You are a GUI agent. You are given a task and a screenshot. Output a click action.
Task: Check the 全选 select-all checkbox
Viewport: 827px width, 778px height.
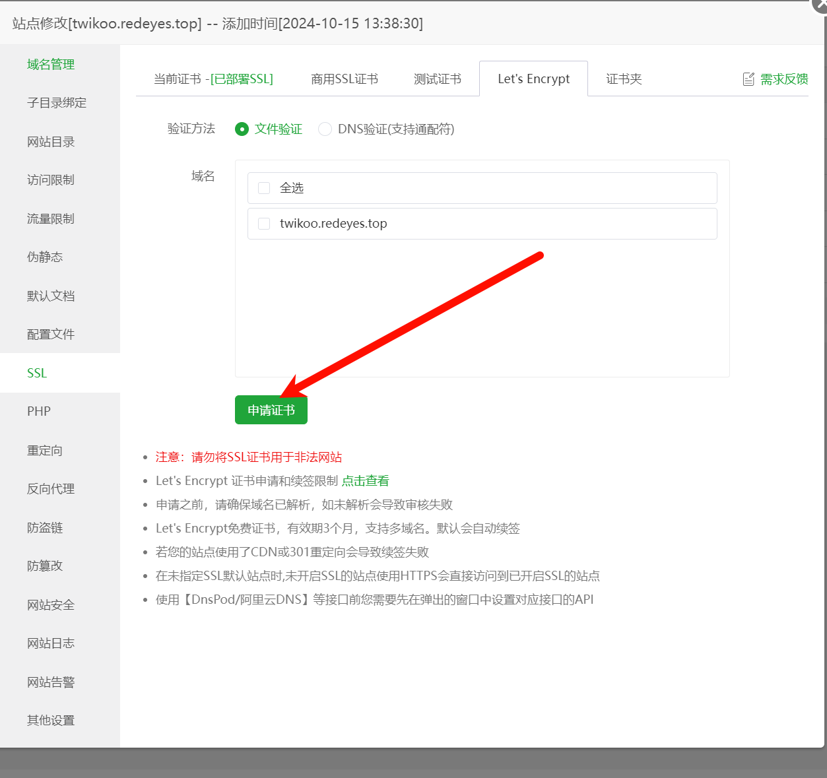coord(263,187)
